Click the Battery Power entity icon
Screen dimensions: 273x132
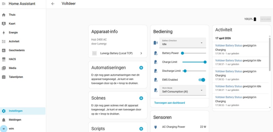click(156, 53)
